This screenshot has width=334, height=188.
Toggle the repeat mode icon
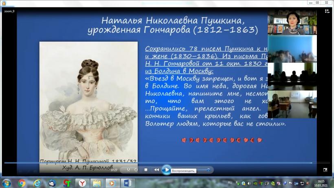coord(136,170)
